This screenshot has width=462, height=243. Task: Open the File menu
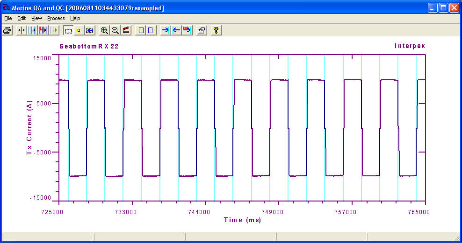[8, 18]
